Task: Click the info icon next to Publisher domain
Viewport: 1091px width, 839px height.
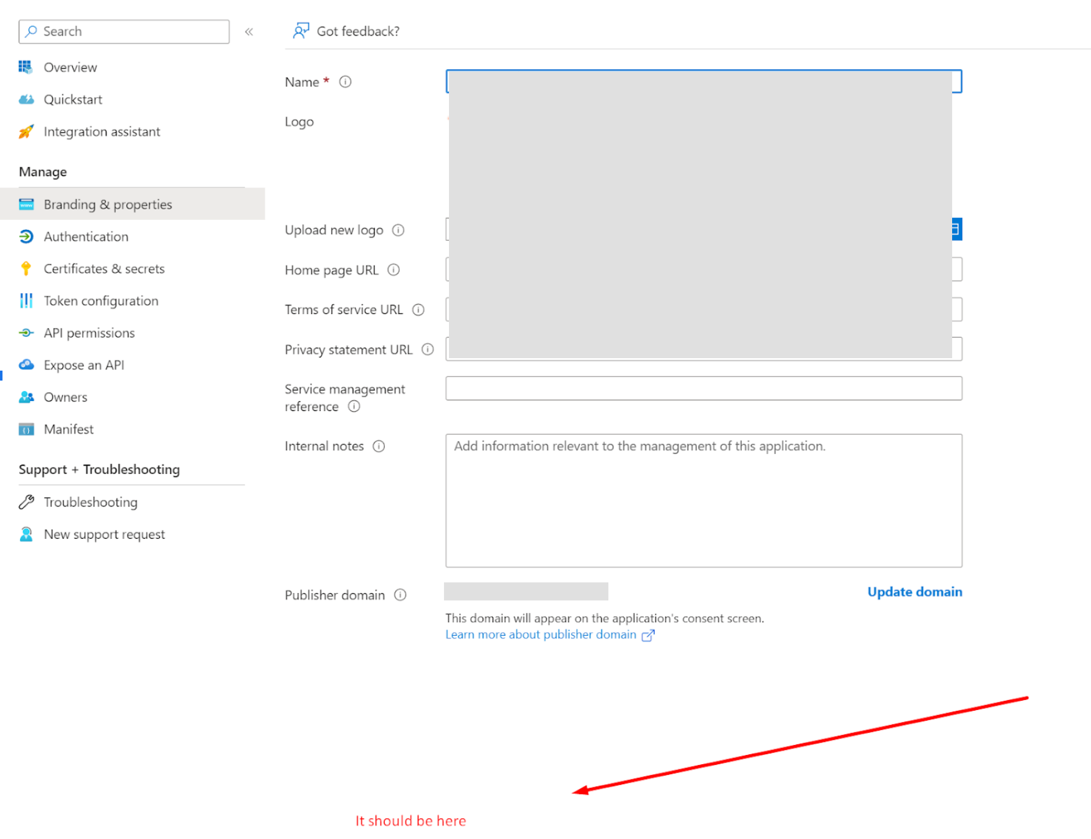Action: (401, 595)
